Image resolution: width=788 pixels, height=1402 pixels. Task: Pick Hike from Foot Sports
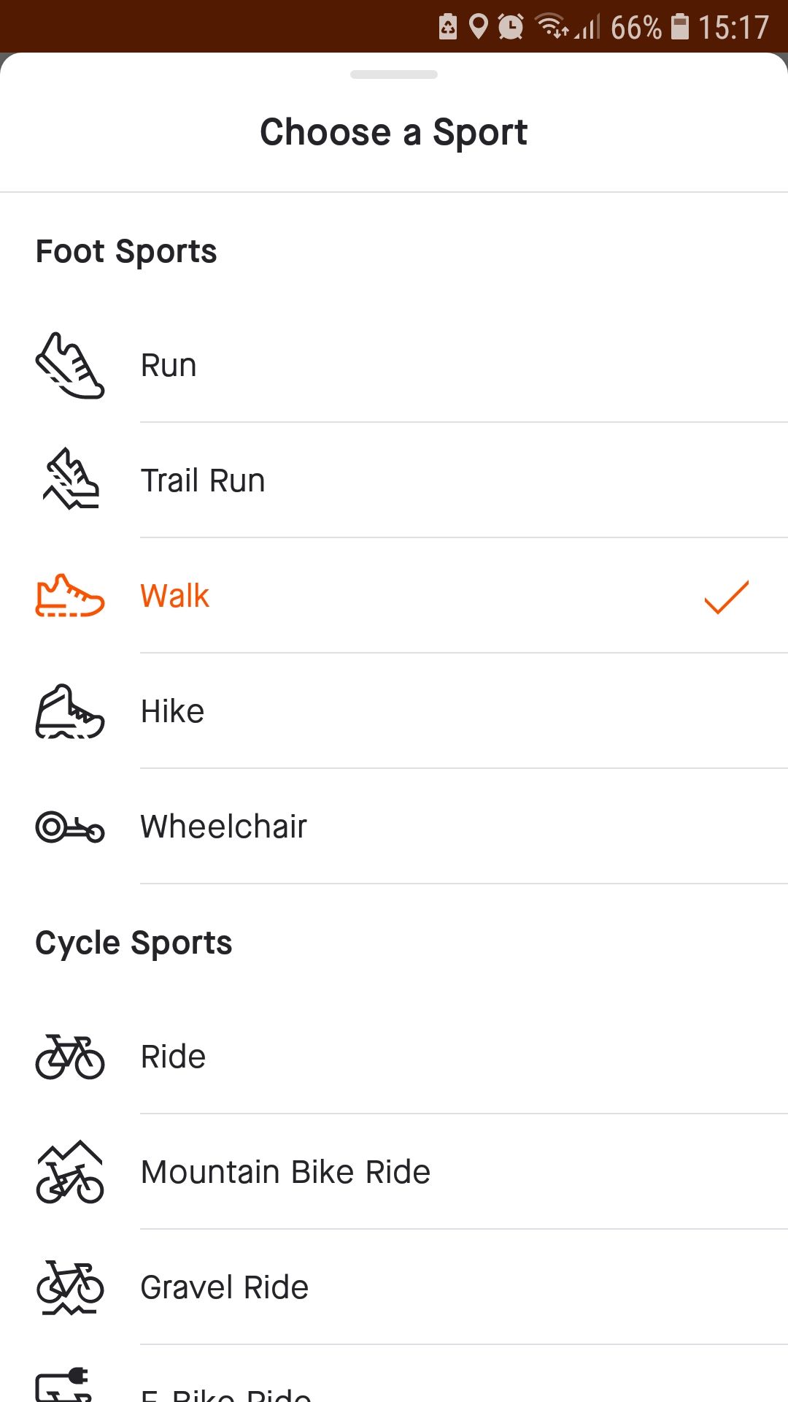[x=173, y=711]
